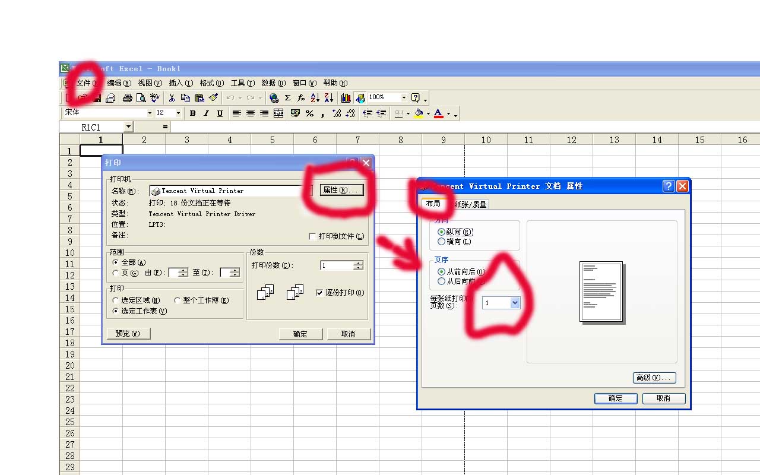Select the 整个工作簿 radio button

point(178,300)
